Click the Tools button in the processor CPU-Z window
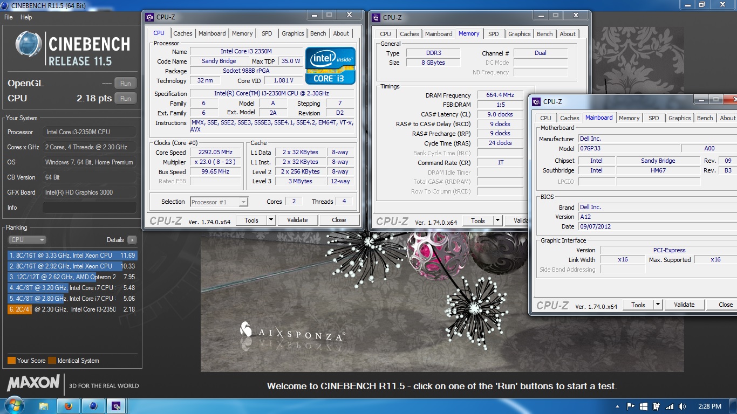The image size is (737, 414). tap(251, 220)
